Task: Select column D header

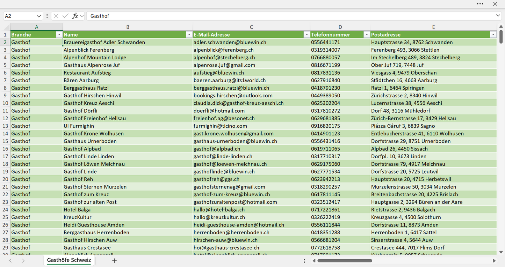Action: [x=340, y=27]
